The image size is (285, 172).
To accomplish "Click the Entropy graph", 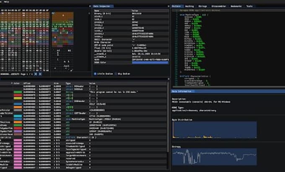I will pyautogui.click(x=215, y=157).
